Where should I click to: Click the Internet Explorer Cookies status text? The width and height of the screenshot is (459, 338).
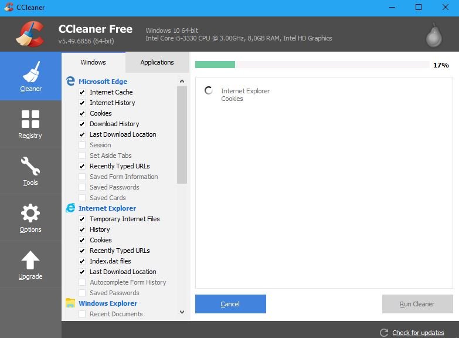(245, 94)
